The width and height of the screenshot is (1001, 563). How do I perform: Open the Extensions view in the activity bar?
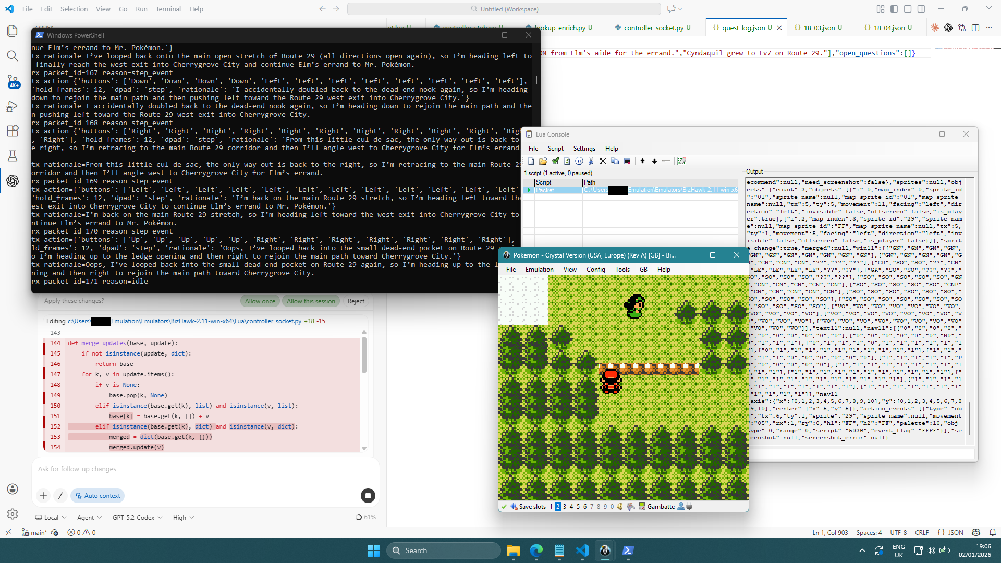tap(13, 131)
